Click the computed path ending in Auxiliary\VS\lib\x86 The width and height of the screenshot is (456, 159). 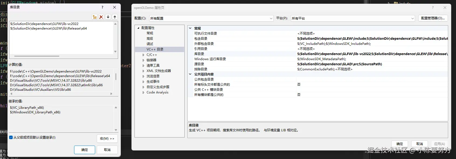[40, 90]
